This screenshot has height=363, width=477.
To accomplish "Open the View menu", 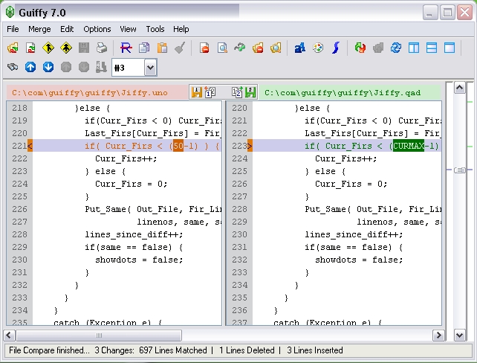I will [128, 29].
